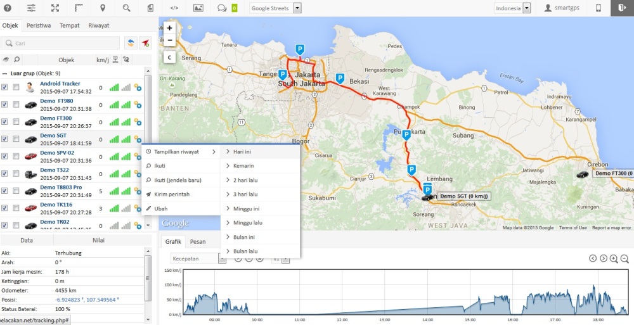Expand Bulan lalu history entry
Image resolution: width=634 pixels, height=325 pixels.
261,251
